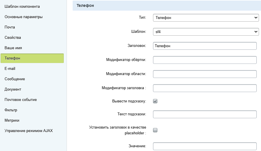Viewport: 261px width, 151px height.
Task: Click the Модификатор области field
Action: (x=204, y=74)
